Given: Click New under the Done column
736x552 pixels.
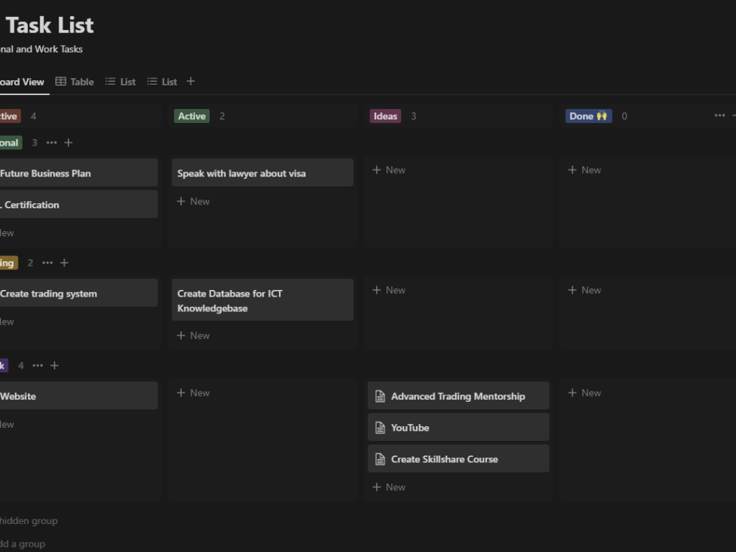Looking at the screenshot, I should 584,169.
